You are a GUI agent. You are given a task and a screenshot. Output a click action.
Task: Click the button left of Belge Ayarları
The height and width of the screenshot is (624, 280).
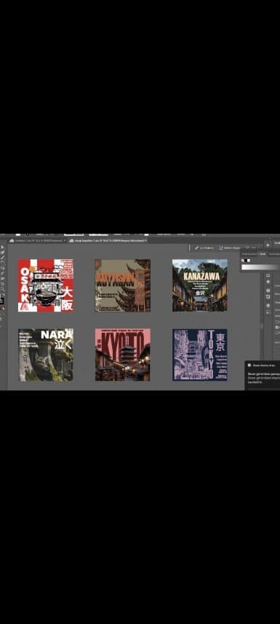204,248
